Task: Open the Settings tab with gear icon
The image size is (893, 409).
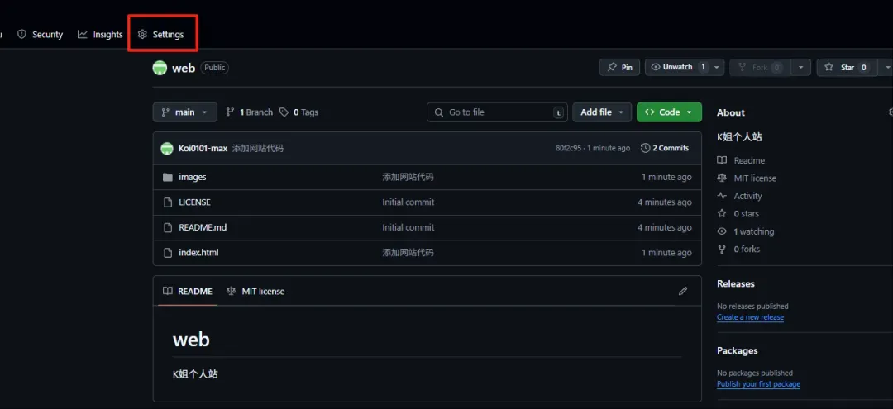Action: coord(160,35)
